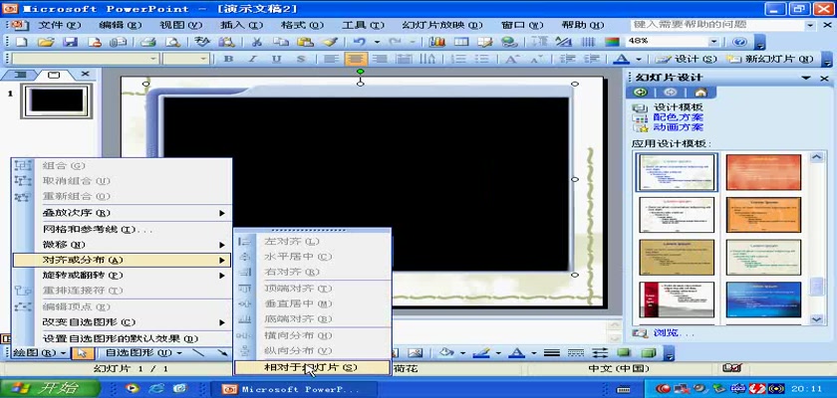The width and height of the screenshot is (837, 398).
Task: Apply the orange-red design template thumbnail
Action: pyautogui.click(x=763, y=172)
